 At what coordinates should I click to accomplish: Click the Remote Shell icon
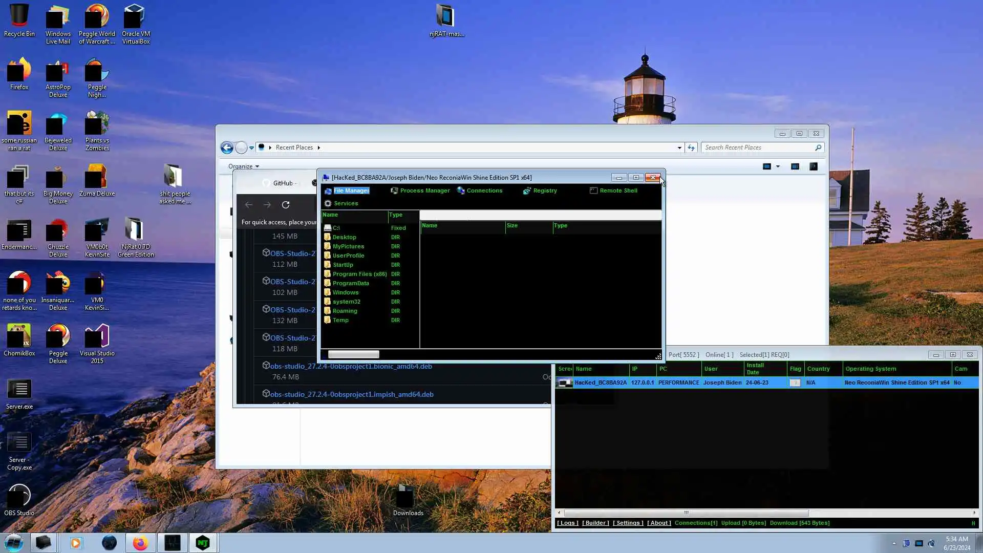(x=593, y=190)
